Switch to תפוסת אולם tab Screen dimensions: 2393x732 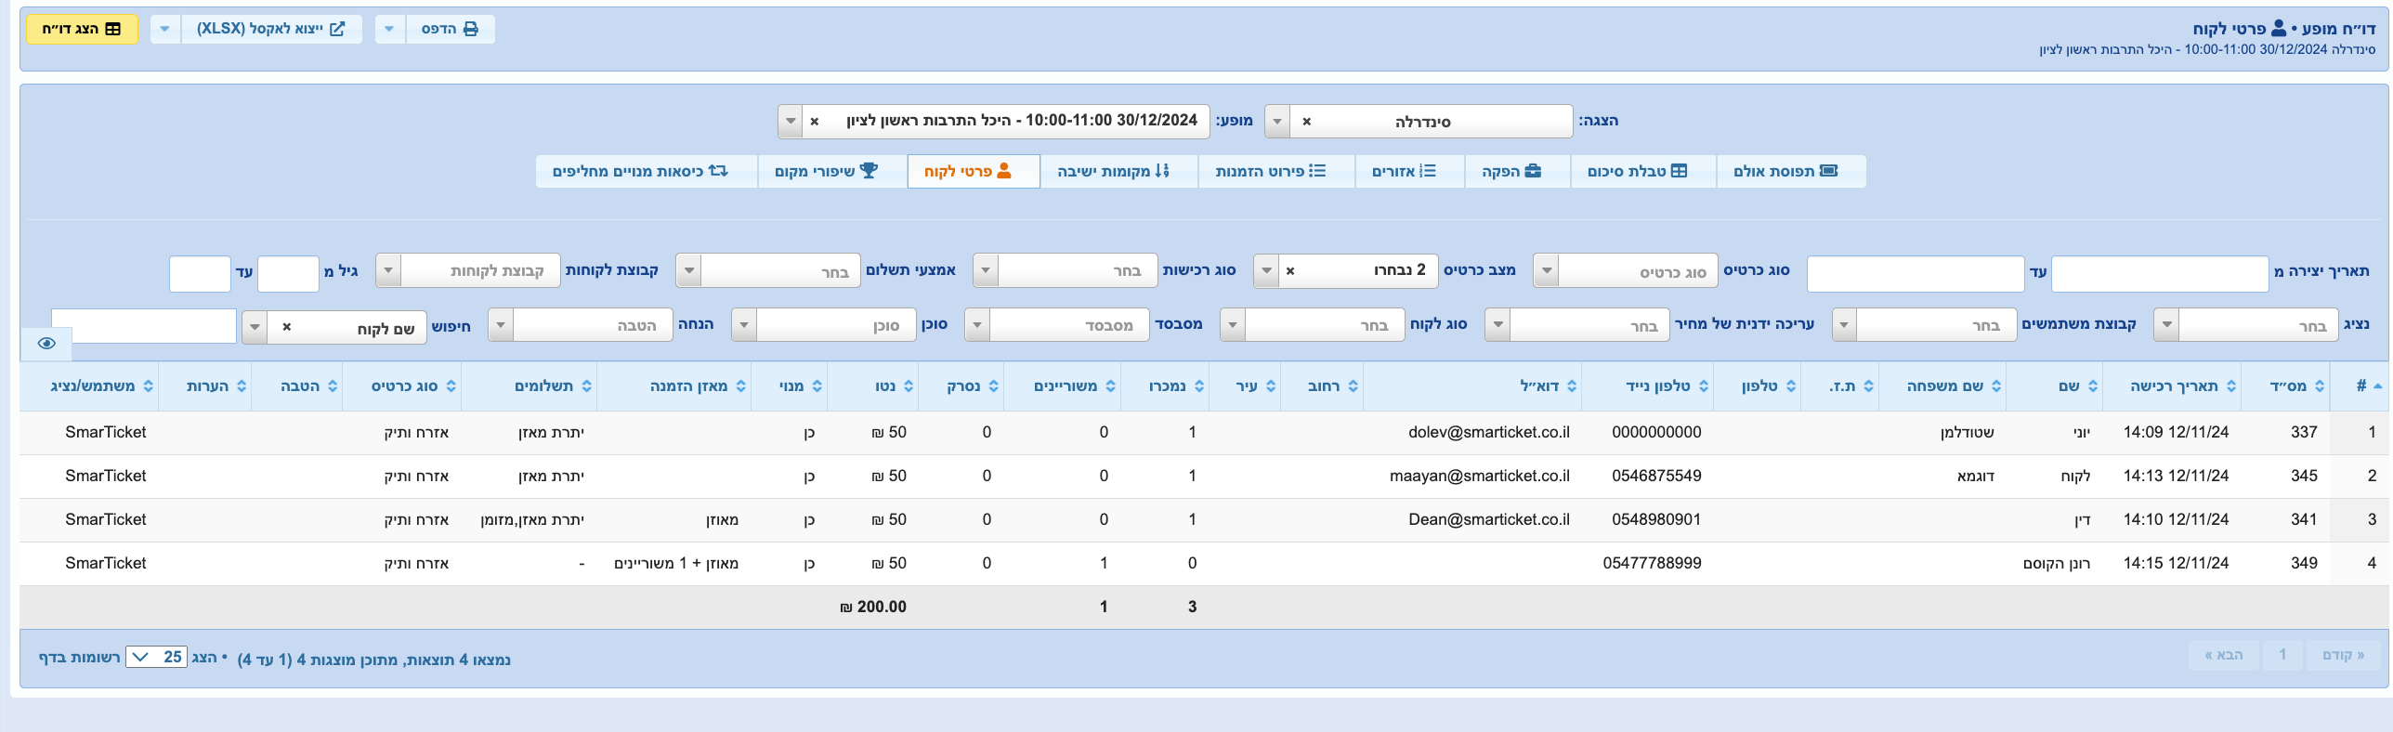(1790, 171)
